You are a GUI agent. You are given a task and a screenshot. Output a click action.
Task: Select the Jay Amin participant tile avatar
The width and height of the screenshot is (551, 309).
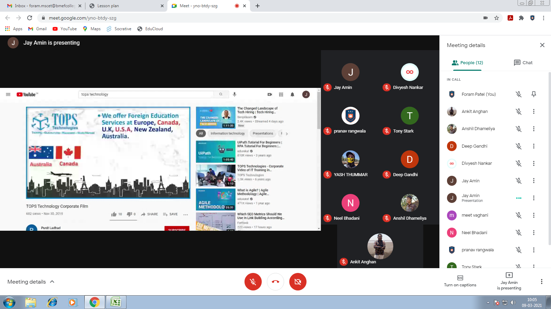[351, 72]
